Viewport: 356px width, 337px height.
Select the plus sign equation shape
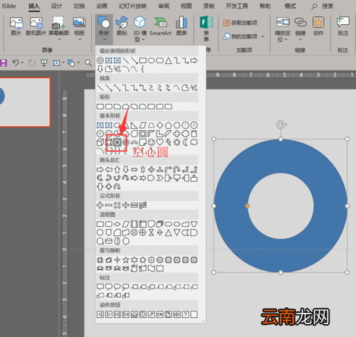click(100, 205)
